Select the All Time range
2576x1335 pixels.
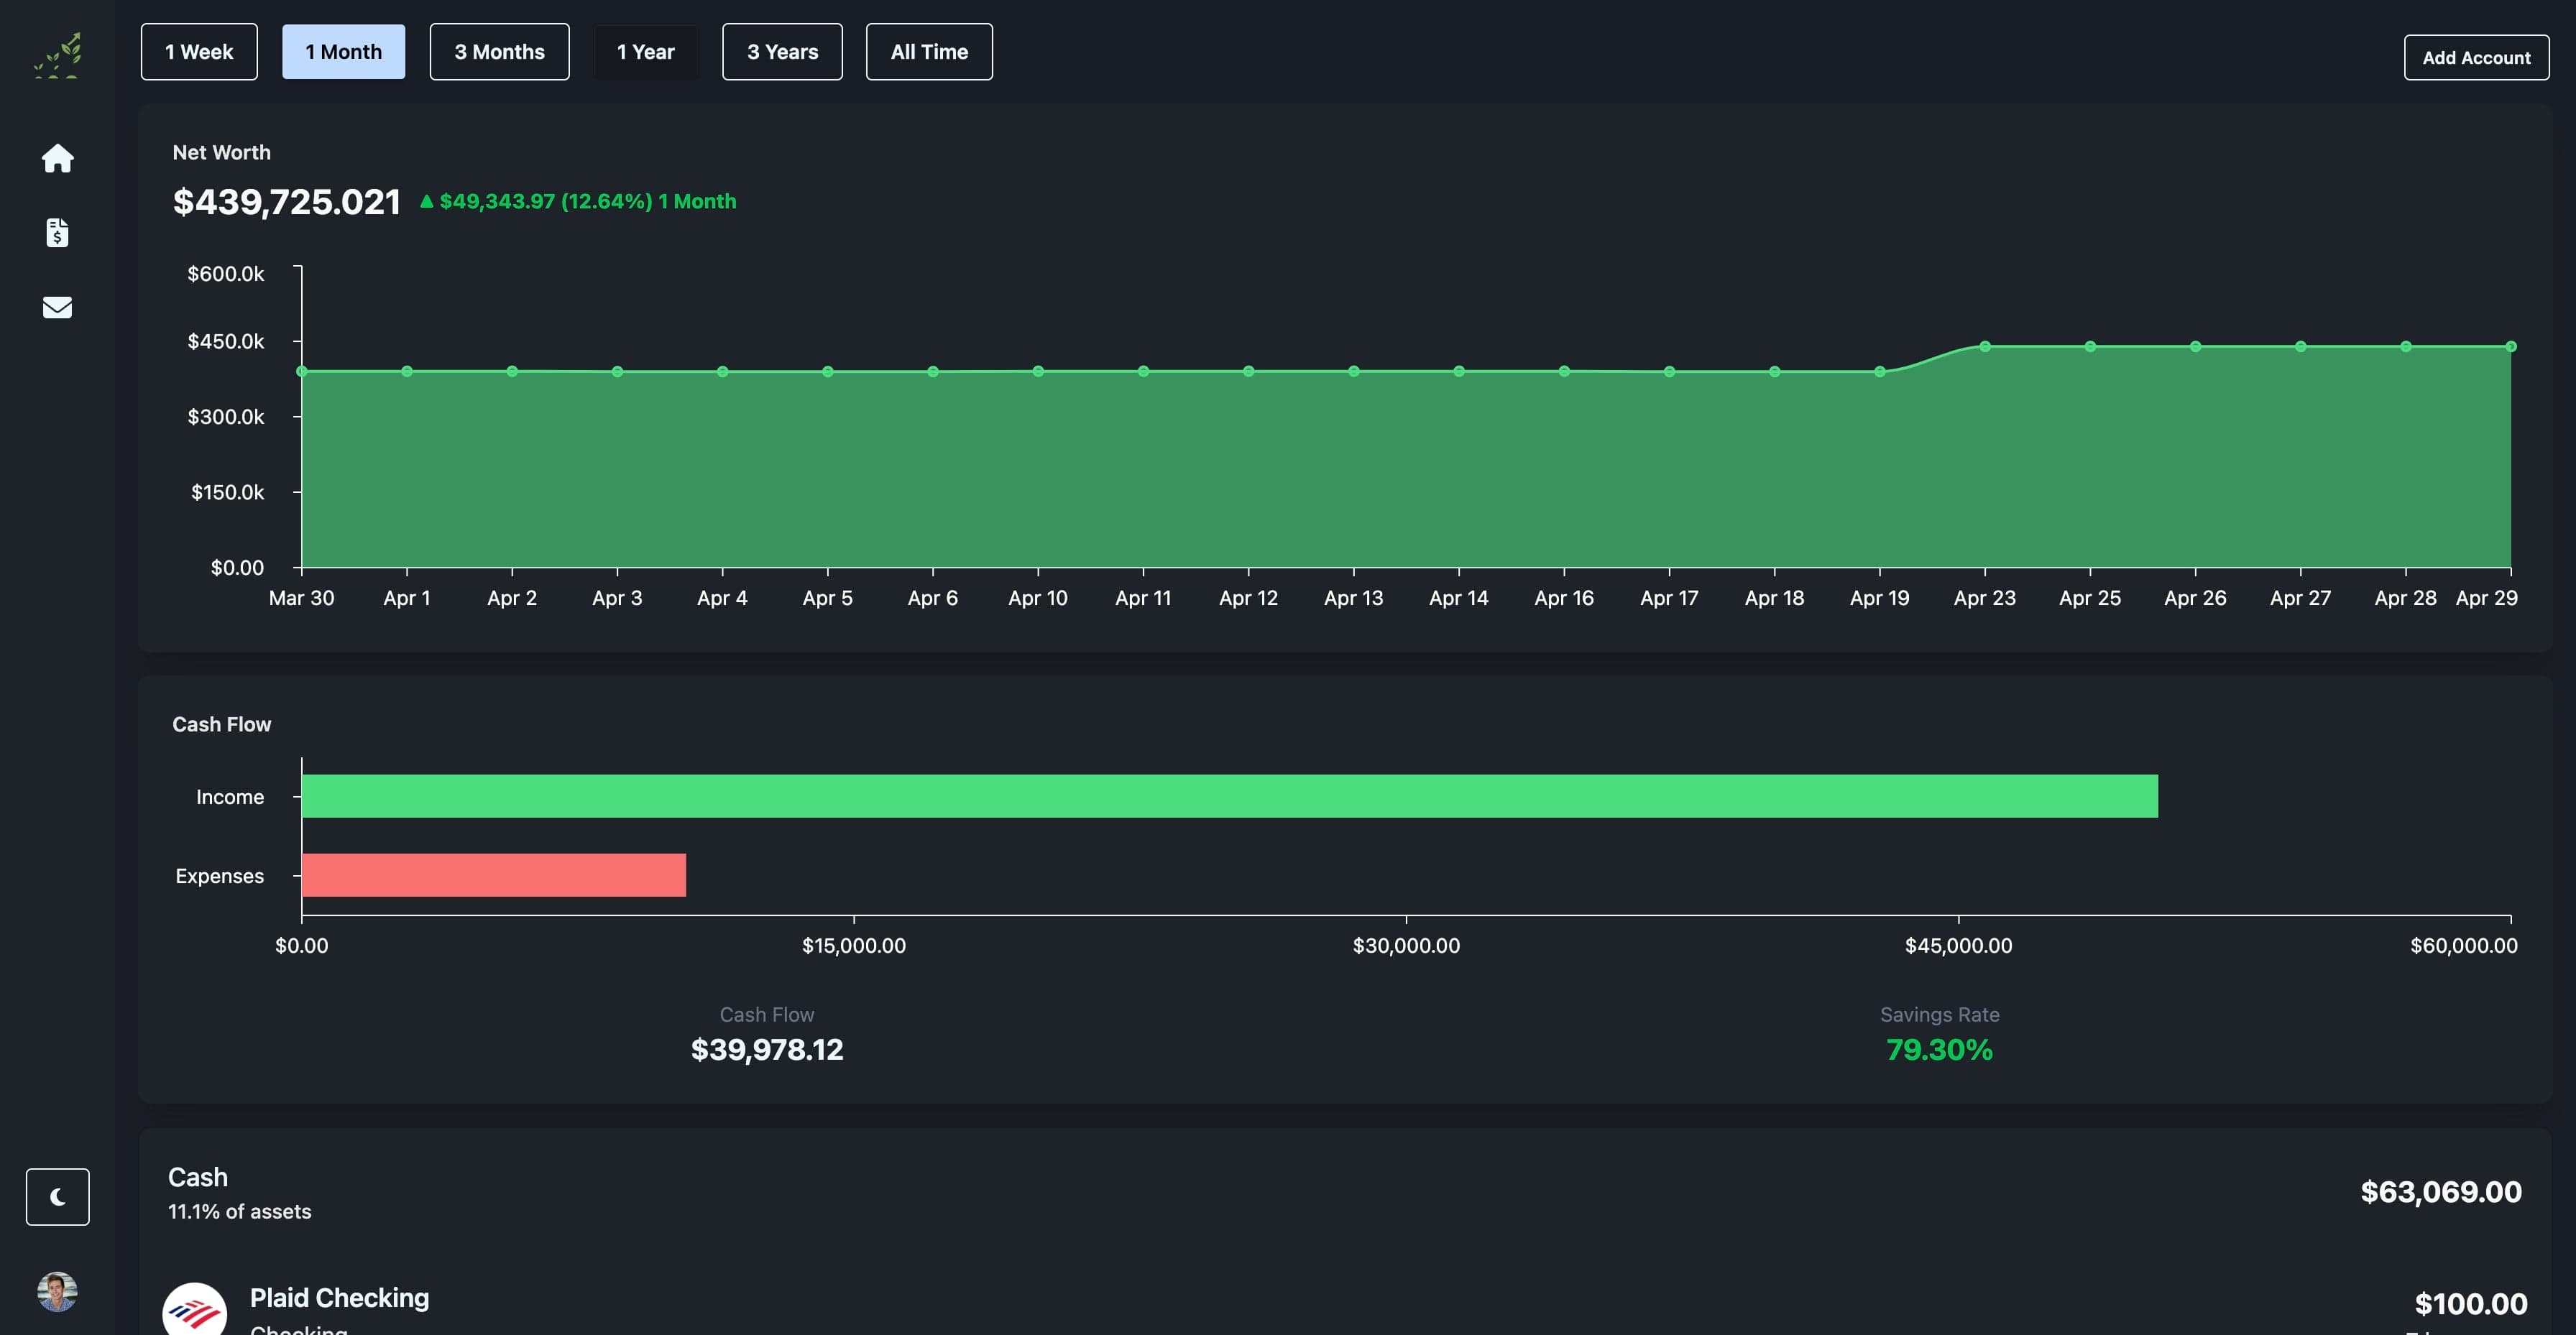[x=929, y=52]
